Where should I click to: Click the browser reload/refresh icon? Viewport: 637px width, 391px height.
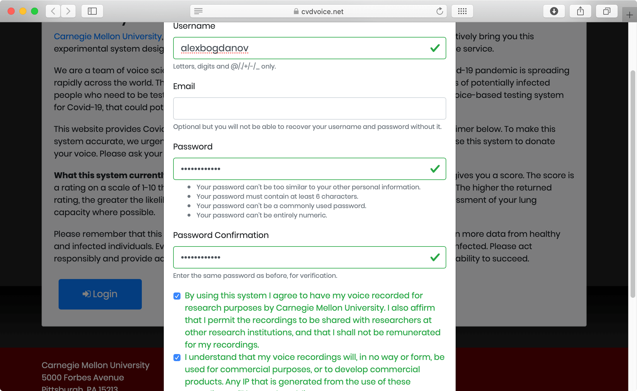click(439, 11)
